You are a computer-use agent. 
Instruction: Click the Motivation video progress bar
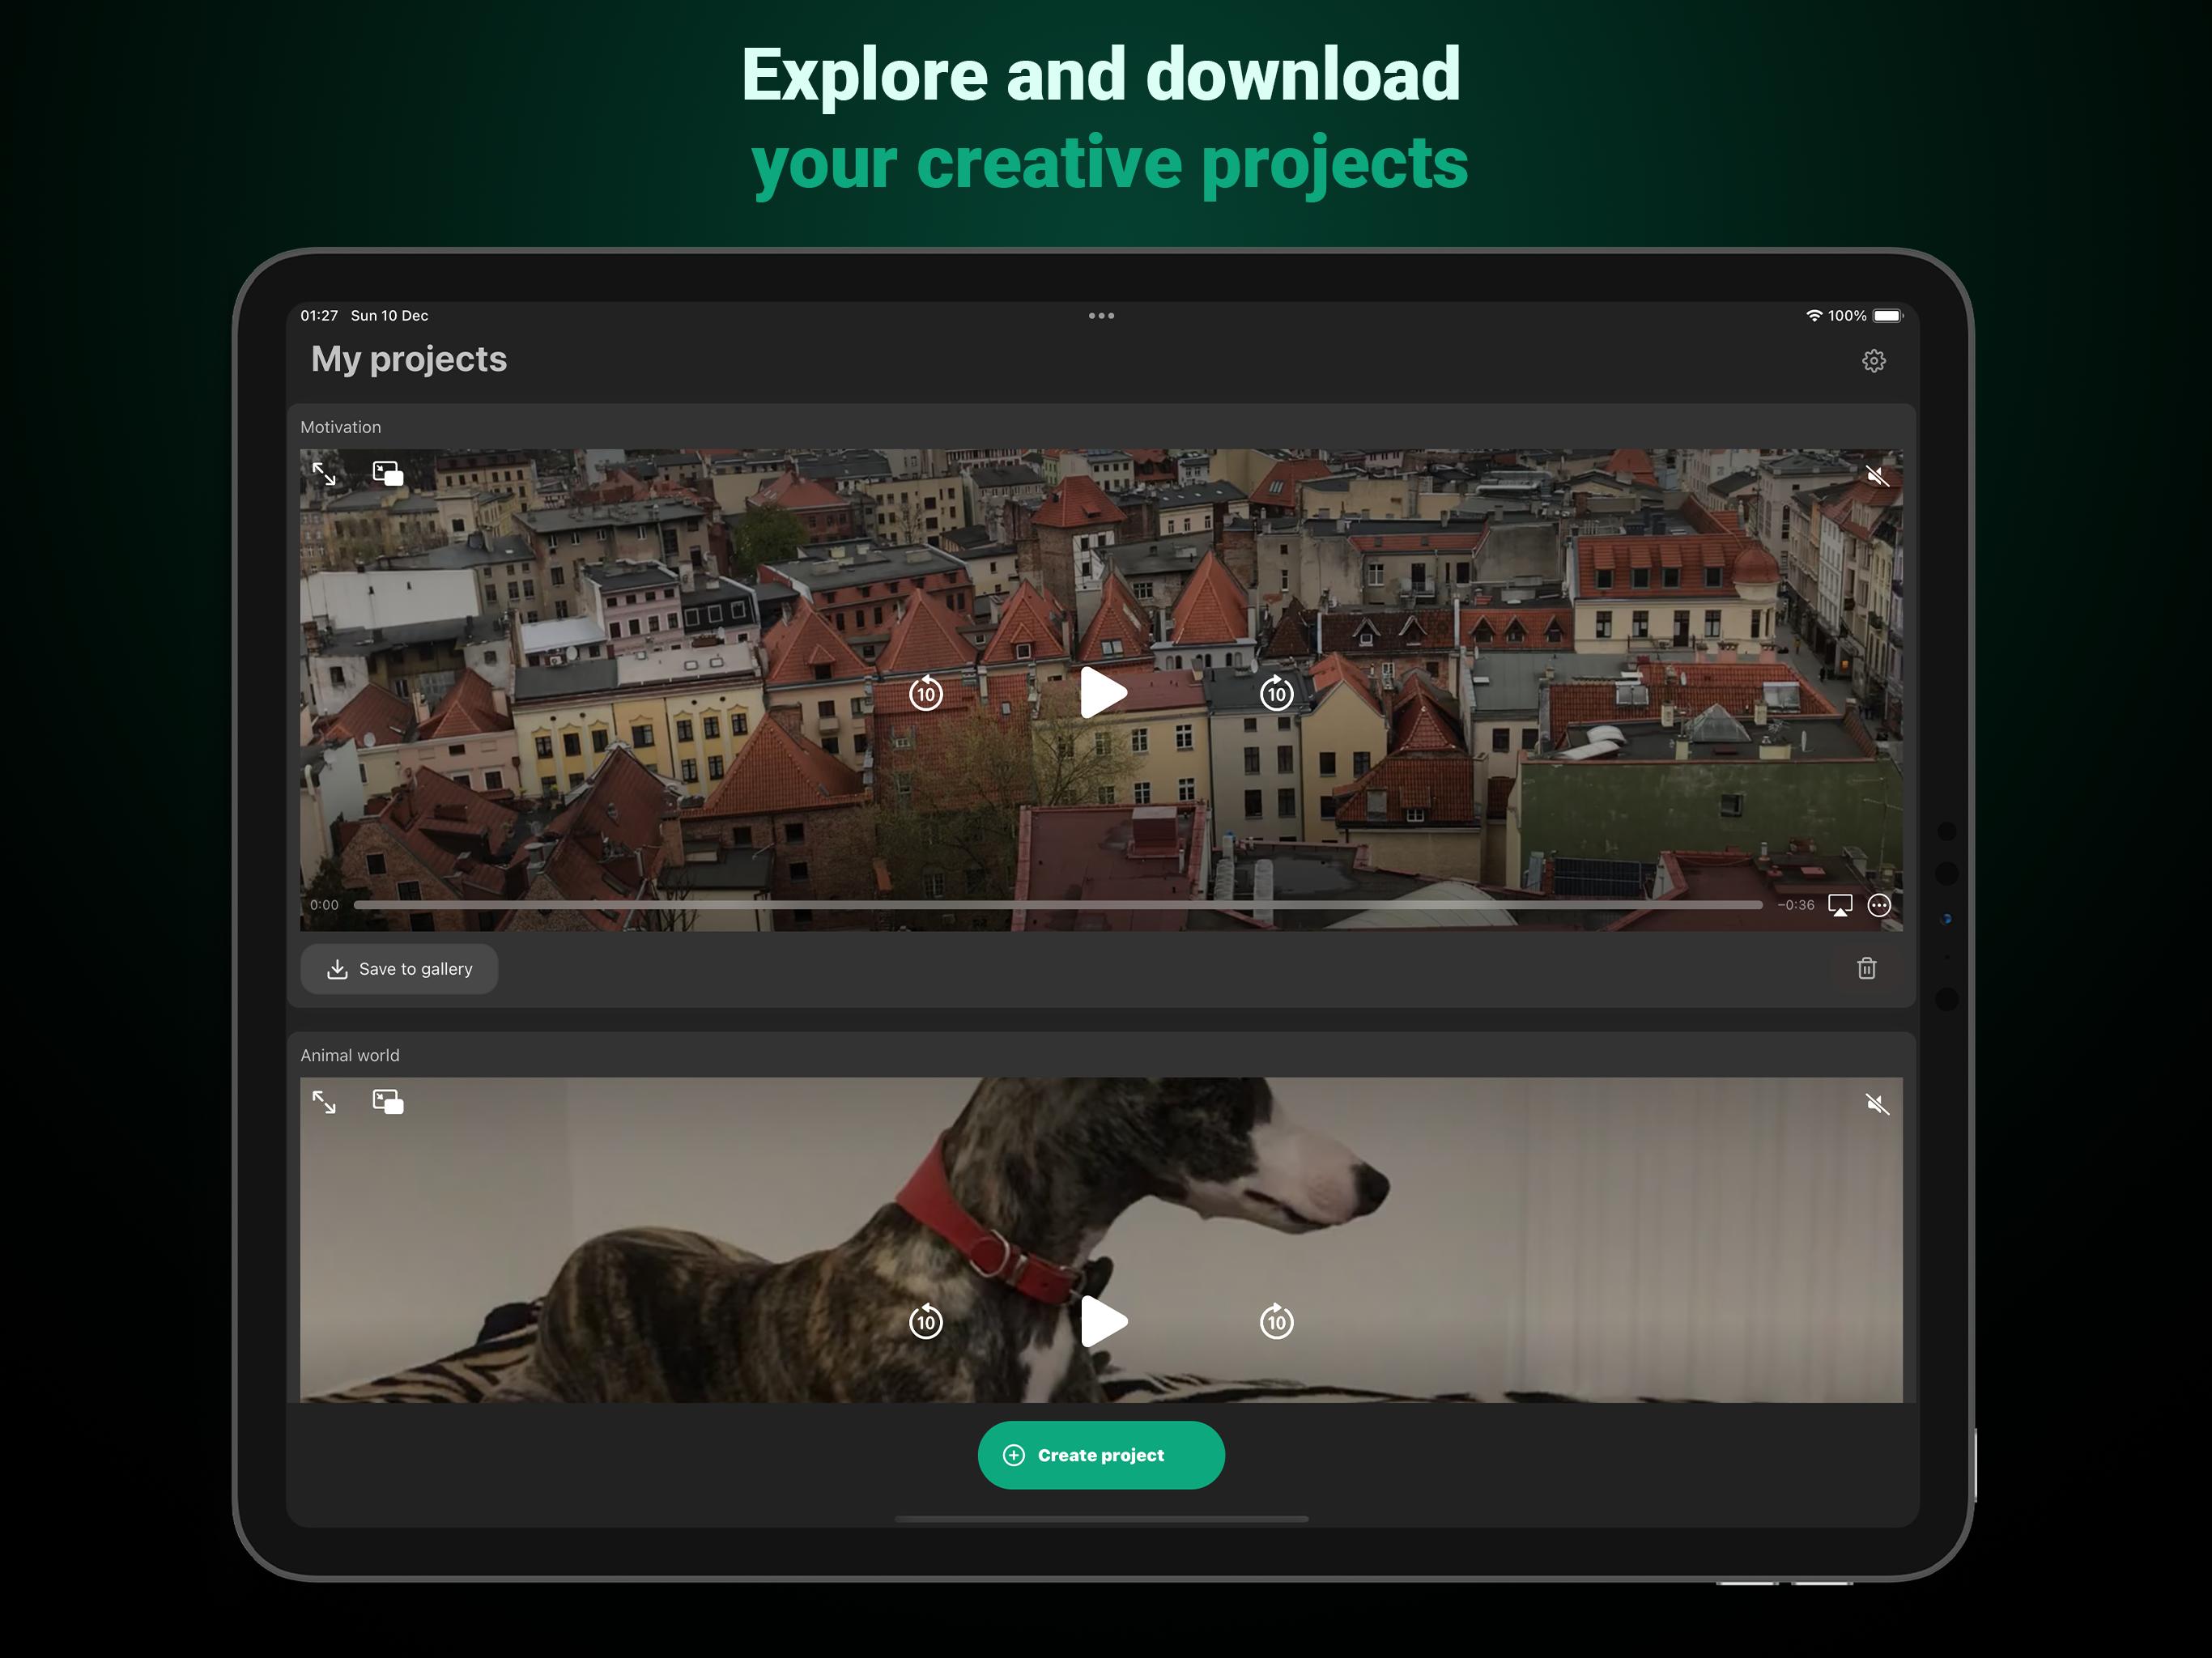coord(1058,905)
